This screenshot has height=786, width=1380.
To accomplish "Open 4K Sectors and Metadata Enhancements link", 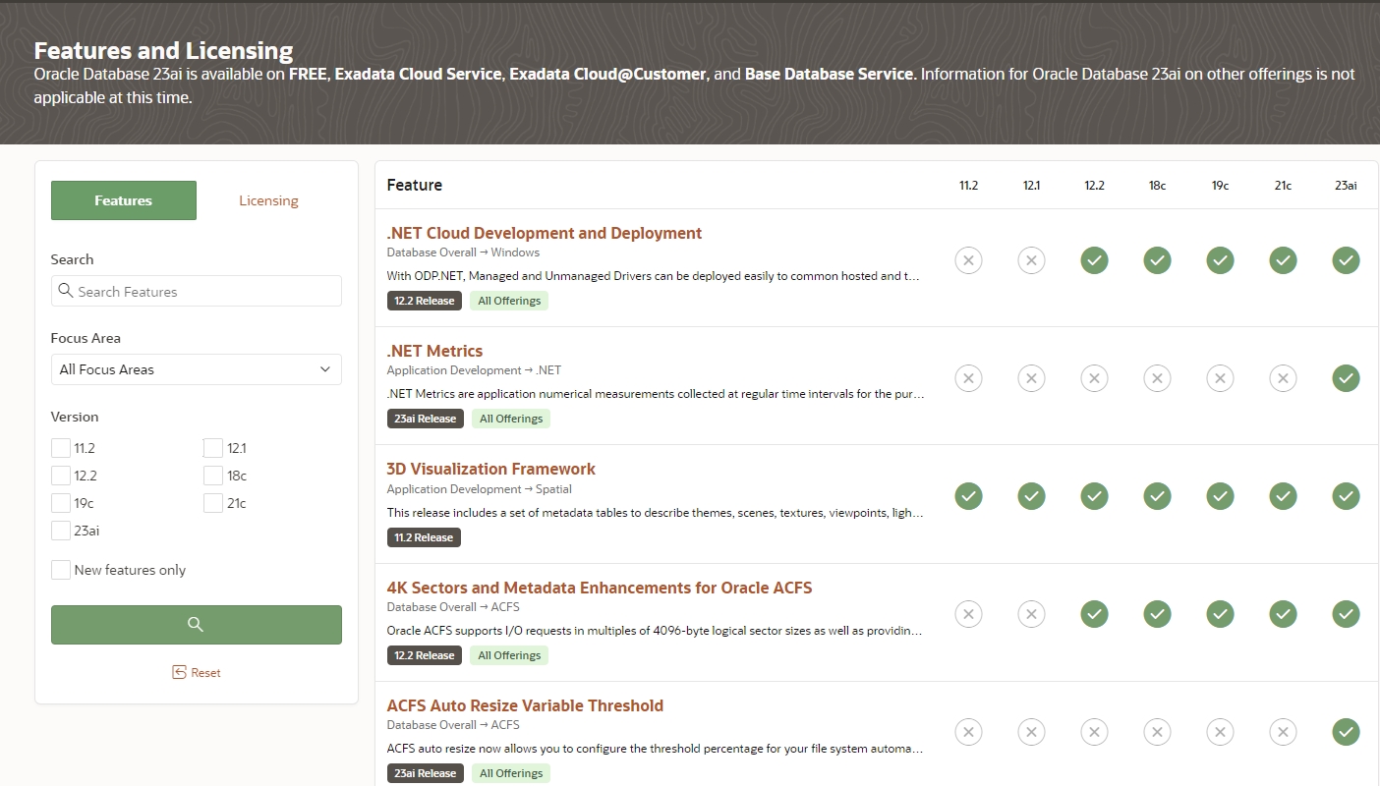I will click(x=600, y=588).
